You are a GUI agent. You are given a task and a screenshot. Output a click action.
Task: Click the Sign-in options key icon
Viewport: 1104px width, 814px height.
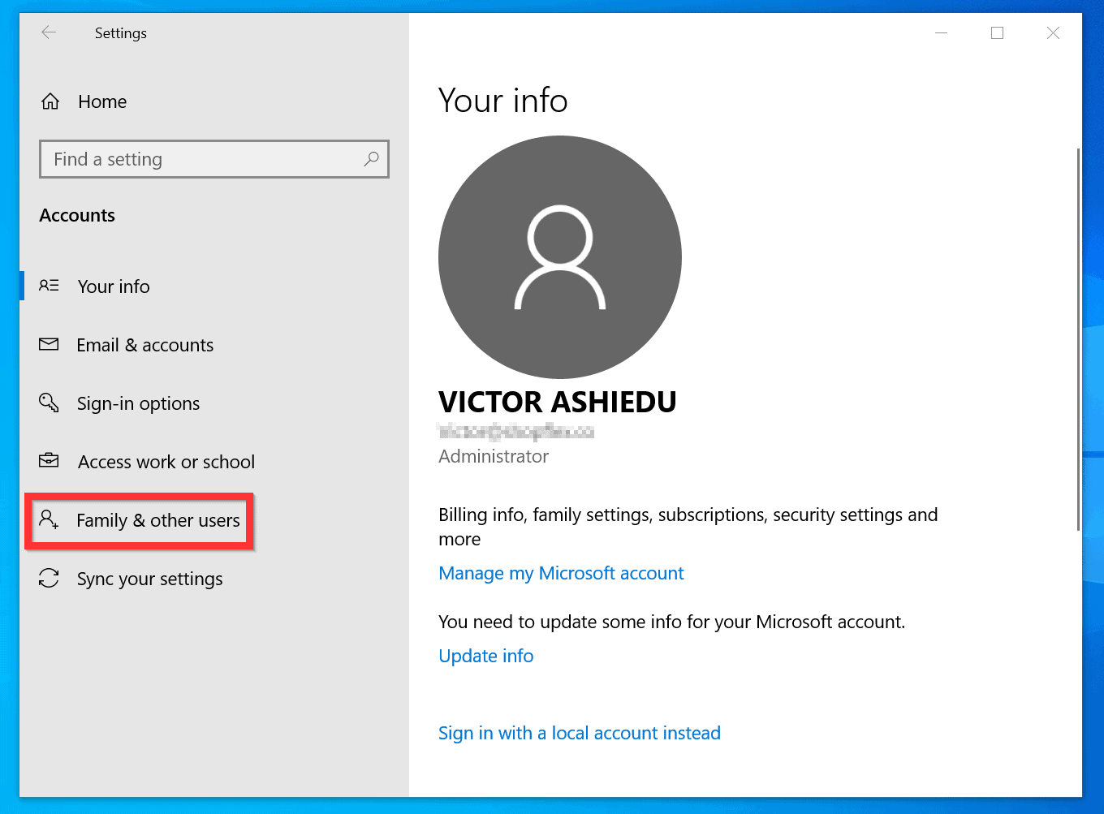(x=49, y=403)
